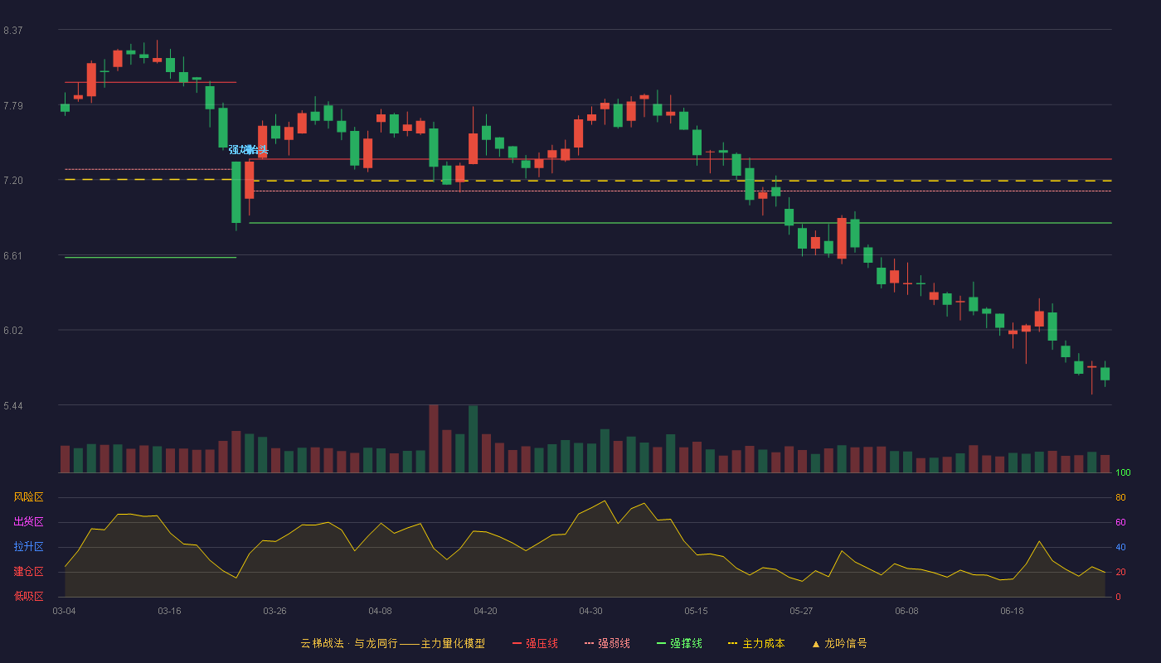The image size is (1161, 663).
Task: Click the 云梯战法 主力量化模型 legend label
Action: pyautogui.click(x=393, y=643)
